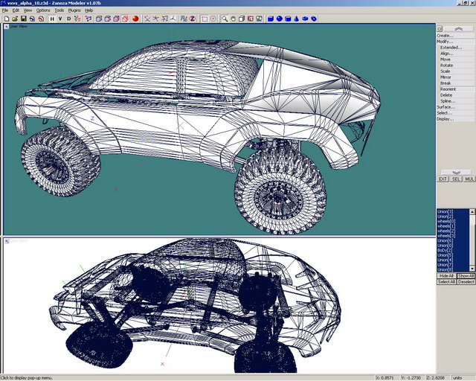
Task: Expand the Surface... command group
Action: point(446,106)
